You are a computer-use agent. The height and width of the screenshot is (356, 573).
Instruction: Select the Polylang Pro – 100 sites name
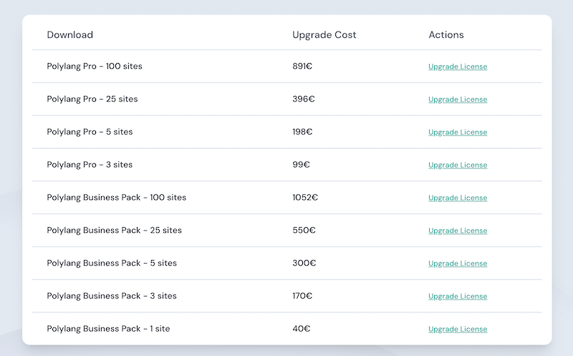point(95,66)
